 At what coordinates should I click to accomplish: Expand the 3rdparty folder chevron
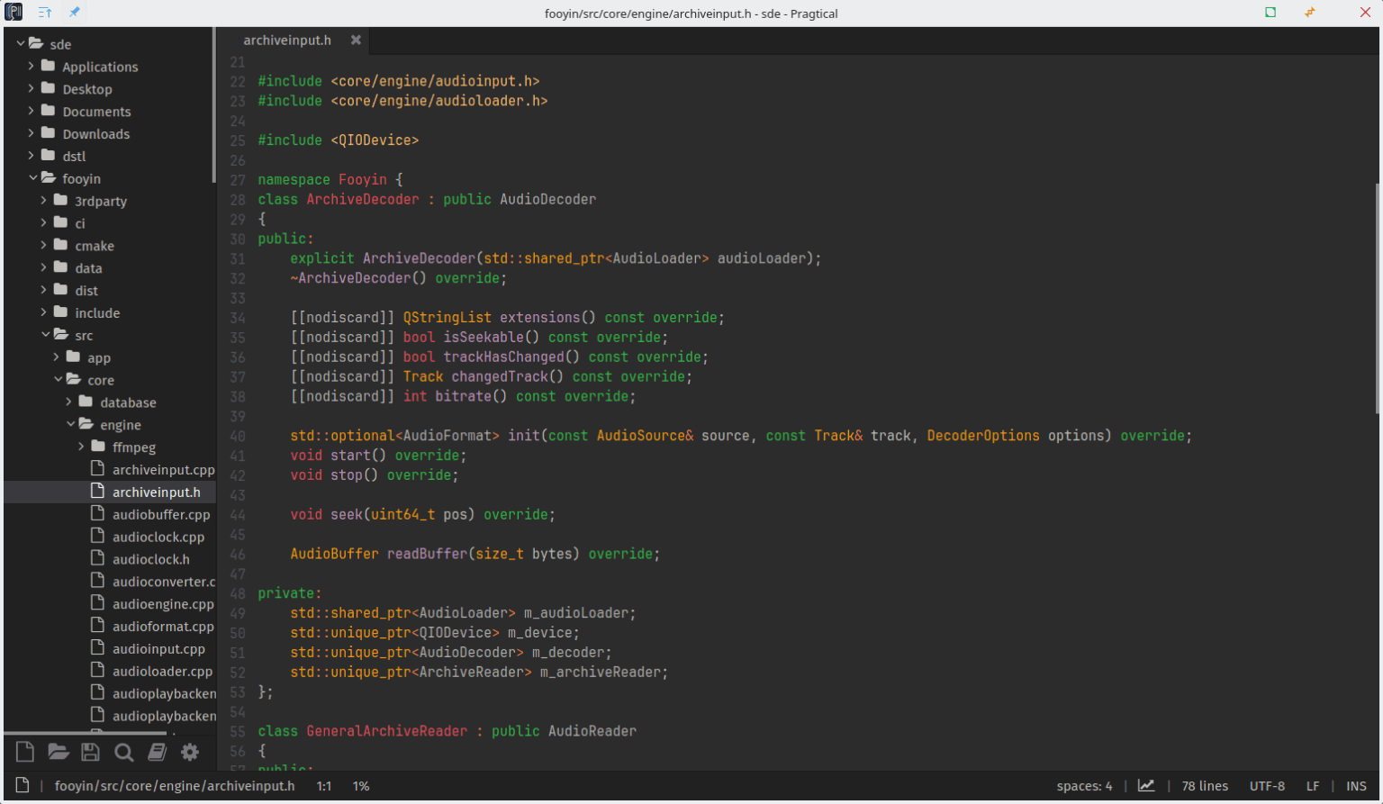click(x=43, y=201)
